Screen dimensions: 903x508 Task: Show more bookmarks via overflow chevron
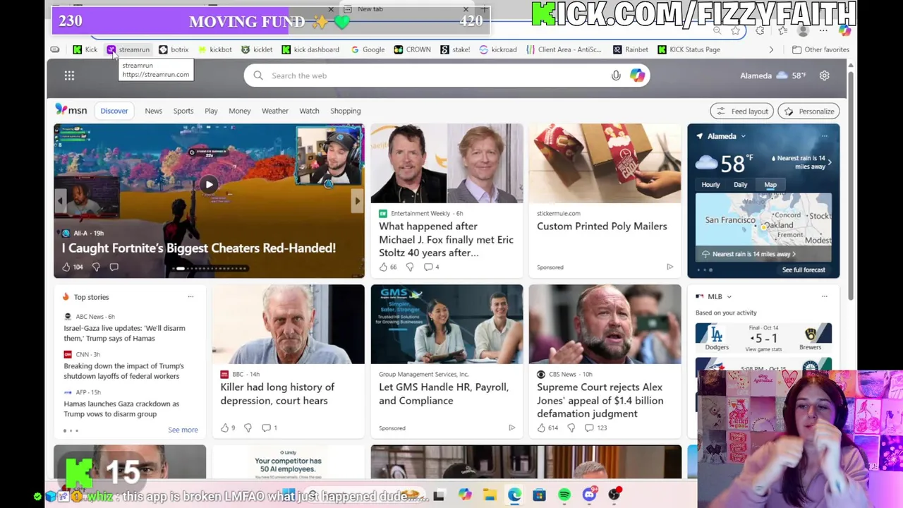(771, 49)
